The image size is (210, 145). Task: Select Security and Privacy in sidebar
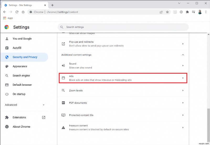coord(25,57)
